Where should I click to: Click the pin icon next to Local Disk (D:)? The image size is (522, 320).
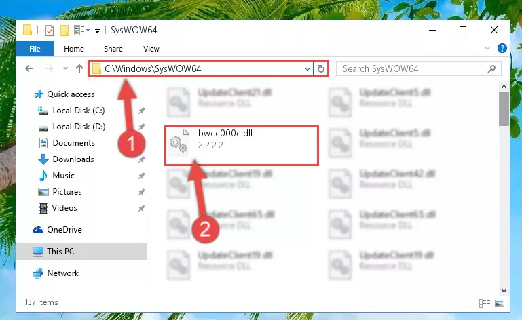[x=142, y=127]
